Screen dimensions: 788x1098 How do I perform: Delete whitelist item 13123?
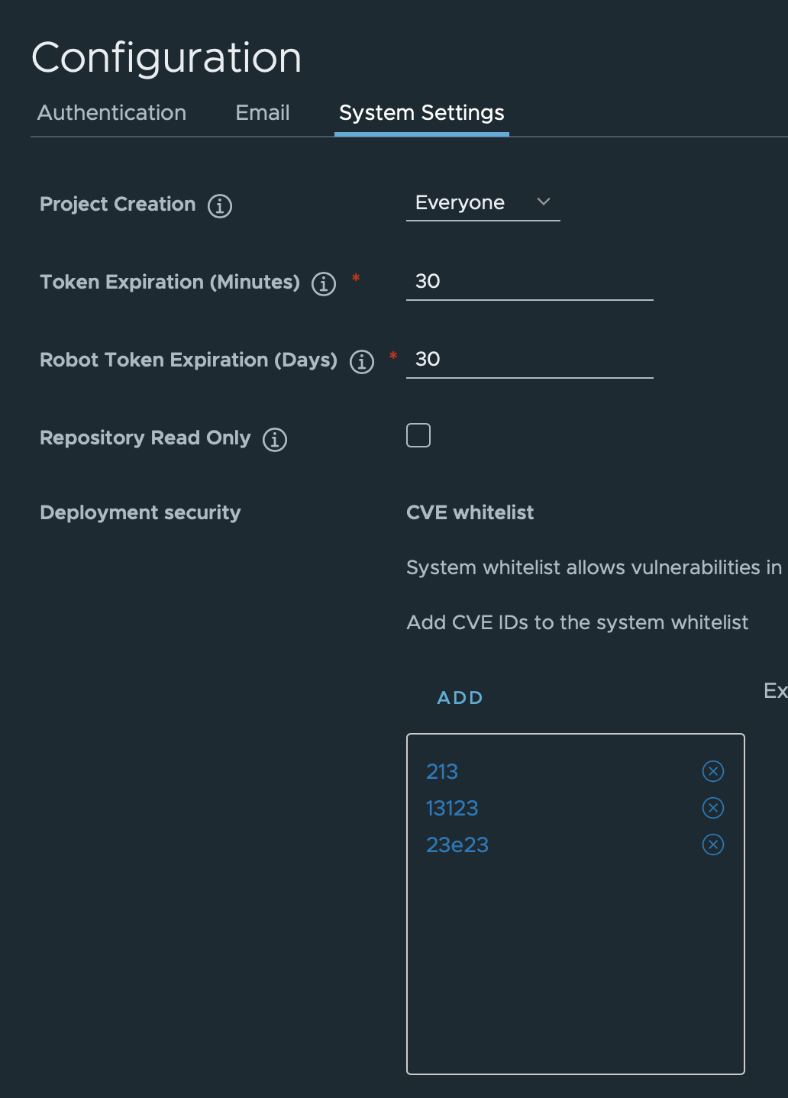712,808
